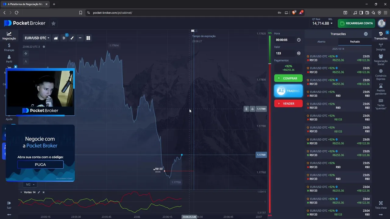Click the clock icon beside Hora
390x219 pixels.
point(299,40)
